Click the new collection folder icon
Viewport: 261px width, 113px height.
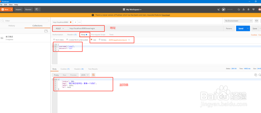click(x=46, y=31)
